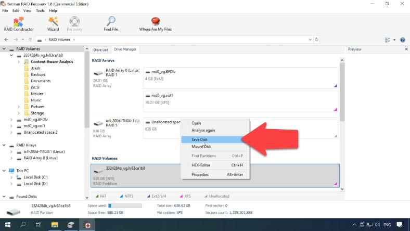
Task: Switch to the Drive Manager tab
Action: click(125, 49)
